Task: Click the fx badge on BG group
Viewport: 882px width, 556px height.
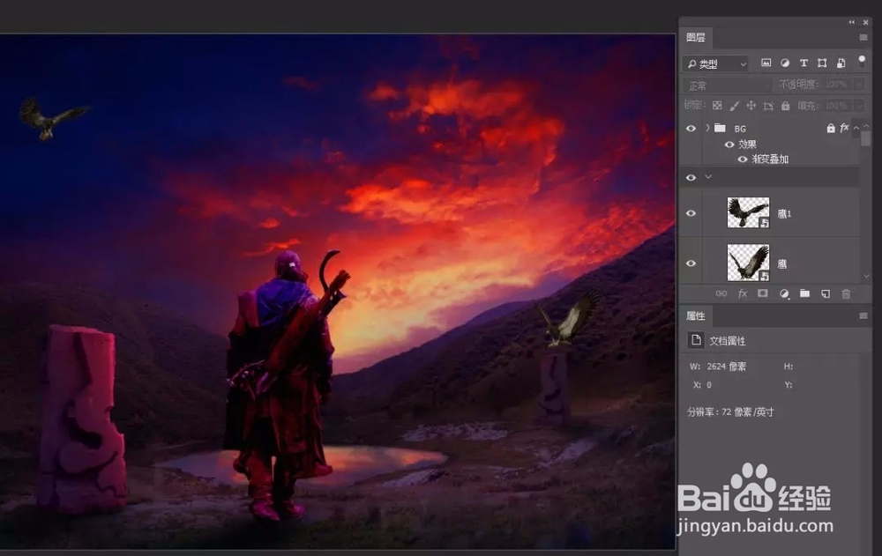Action: point(844,128)
